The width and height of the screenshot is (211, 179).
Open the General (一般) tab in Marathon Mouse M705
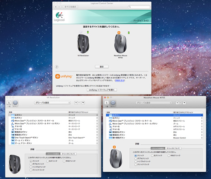click(107, 104)
